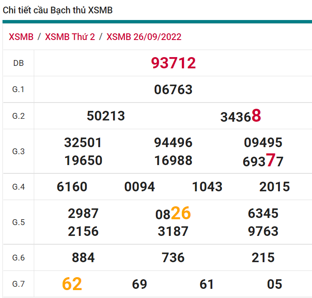Click G.3 number 32501
Screen dimensions: 312x298
83,143
